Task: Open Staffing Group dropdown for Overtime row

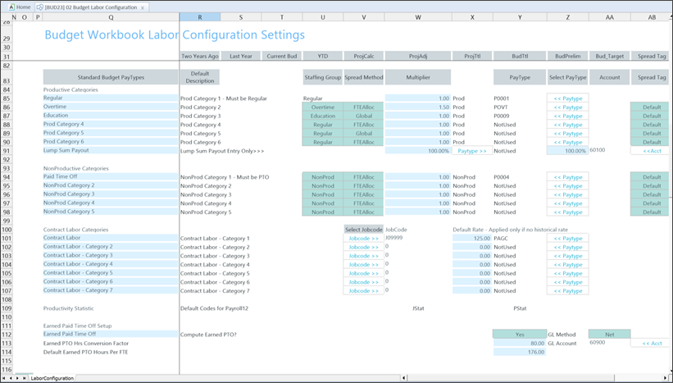Action: tap(322, 107)
